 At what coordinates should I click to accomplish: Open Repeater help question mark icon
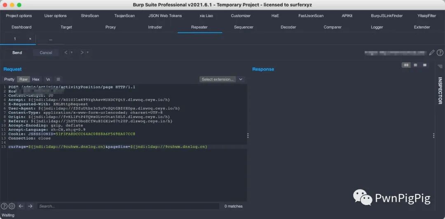(440, 52)
